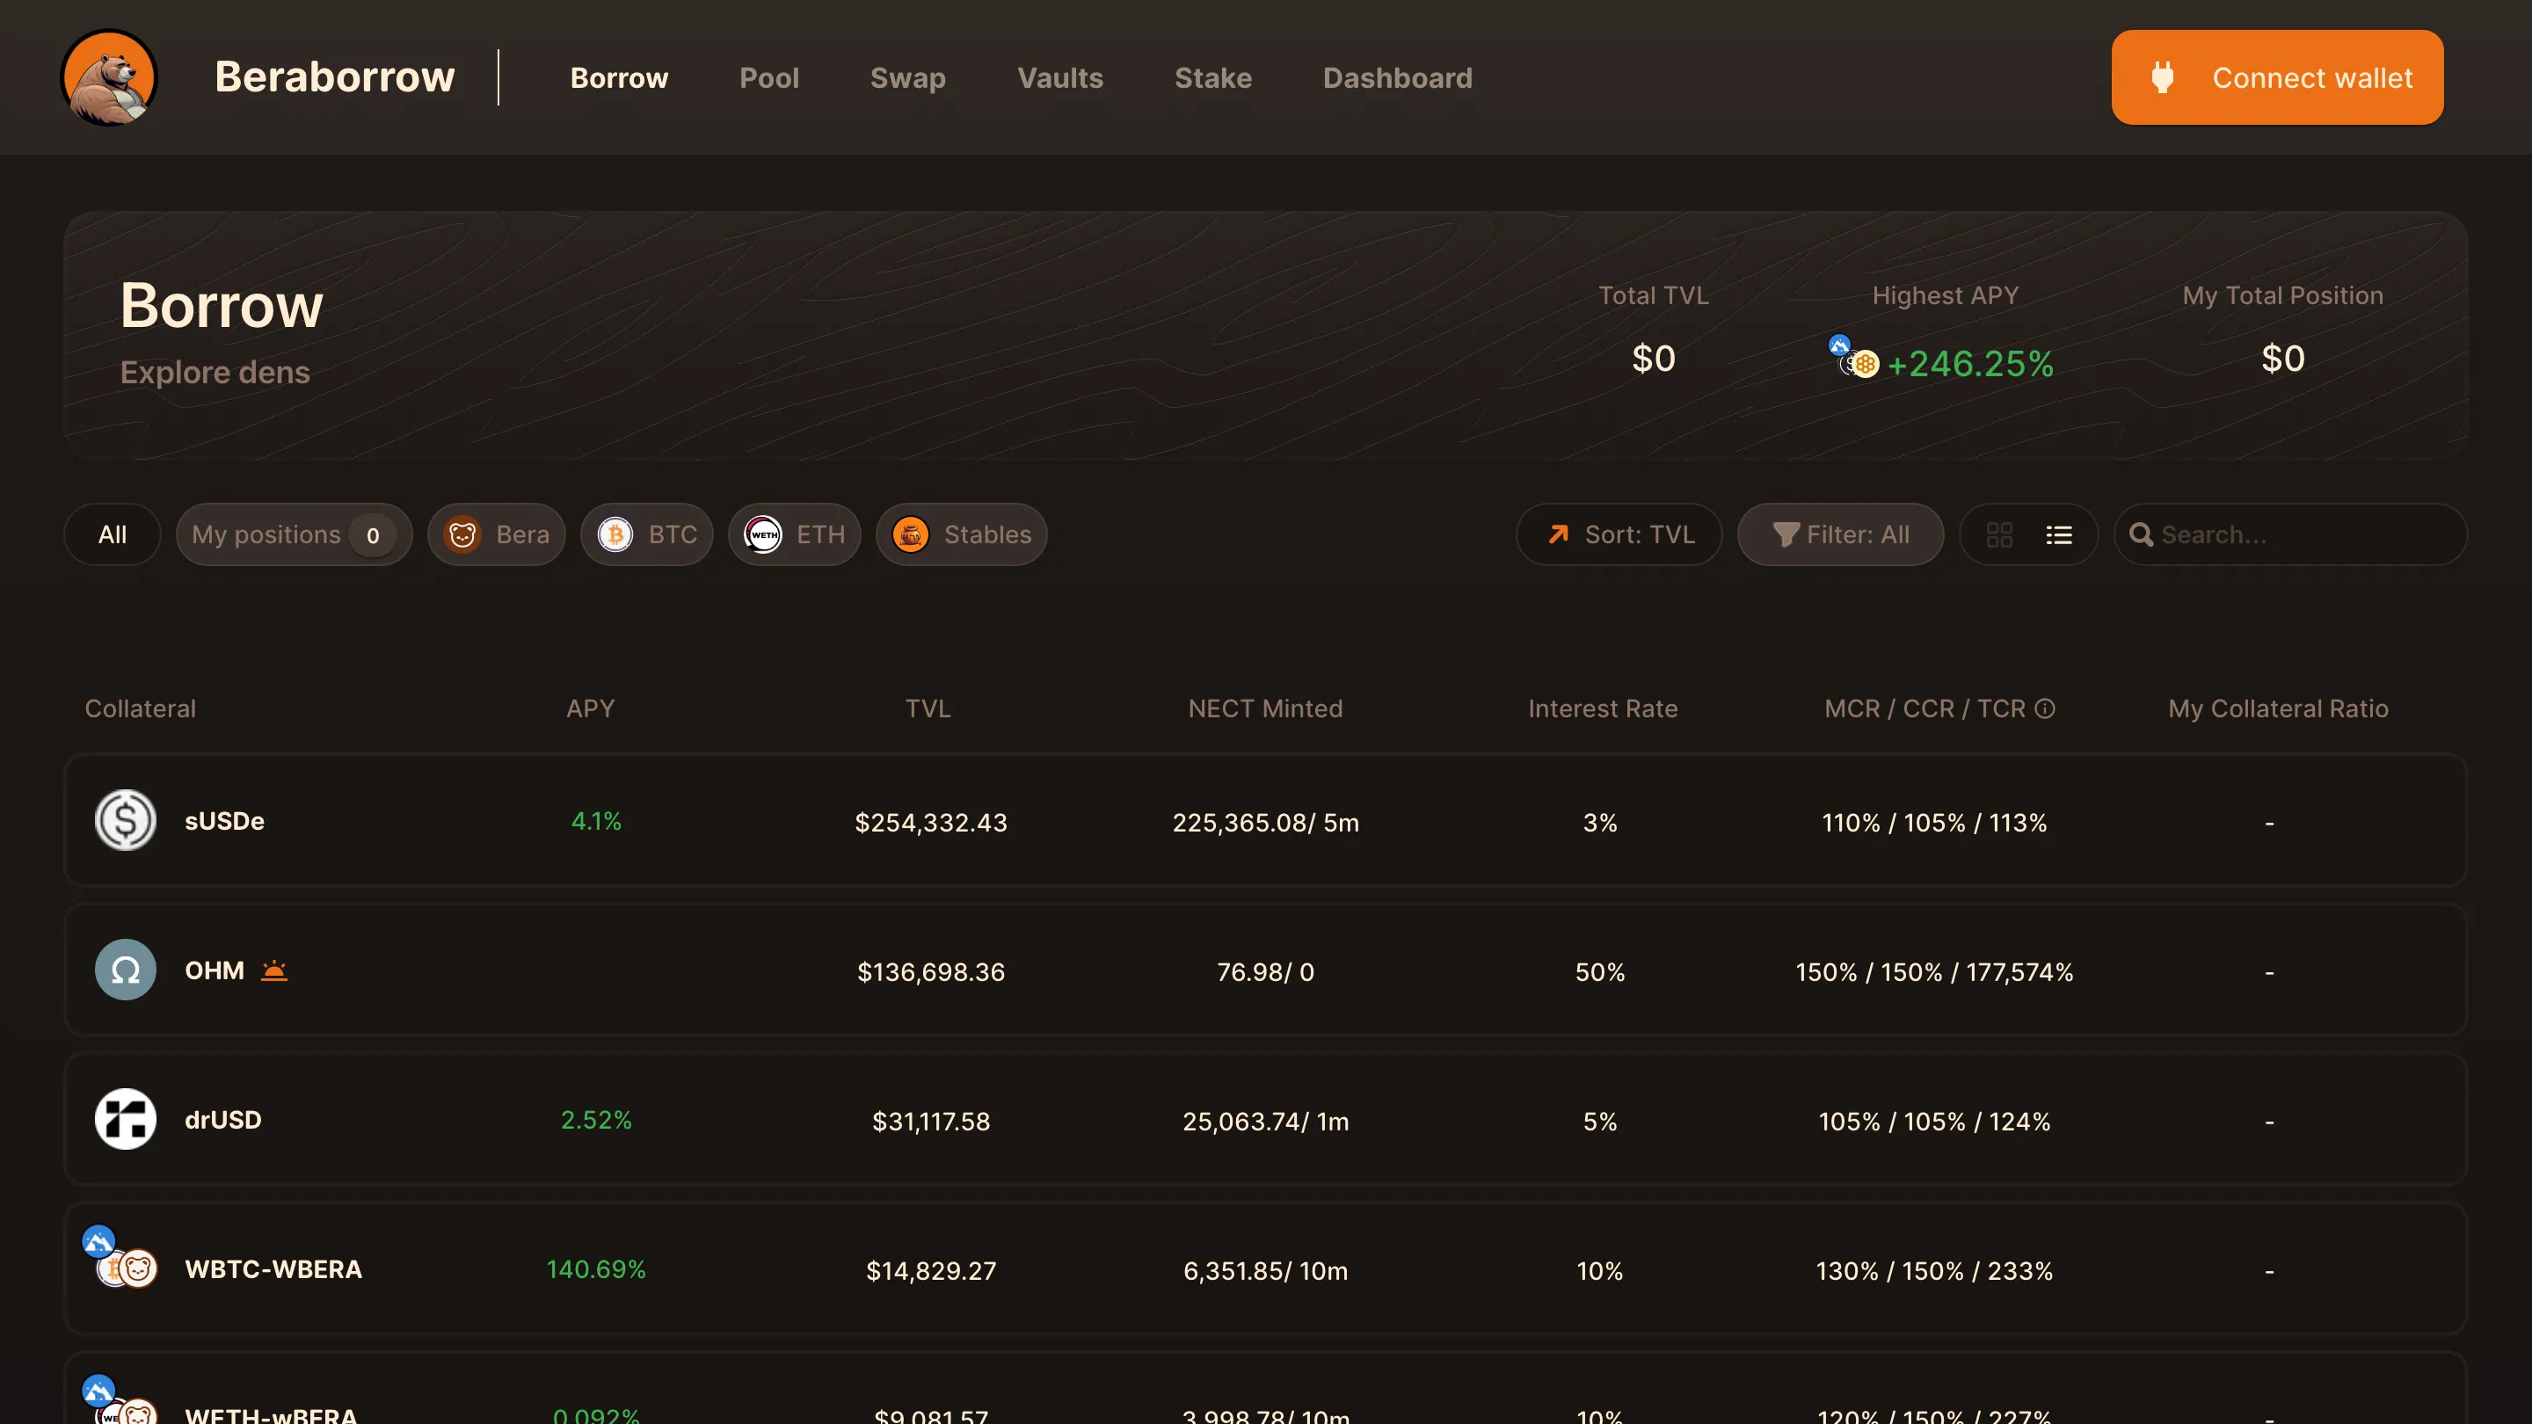The height and width of the screenshot is (1424, 2532).
Task: Click the Sort arrow icon
Action: pyautogui.click(x=1559, y=534)
